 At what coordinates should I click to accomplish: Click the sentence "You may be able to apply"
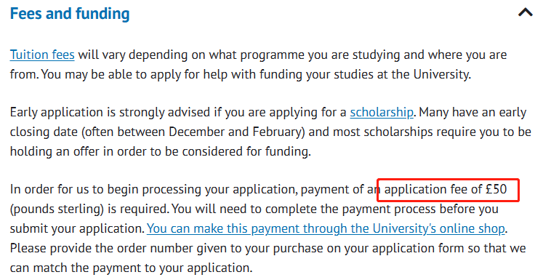pyautogui.click(x=256, y=74)
